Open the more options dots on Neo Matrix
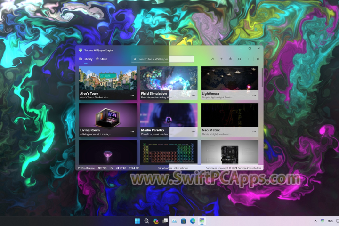Viewport: 339px width, 226px height. [254, 132]
